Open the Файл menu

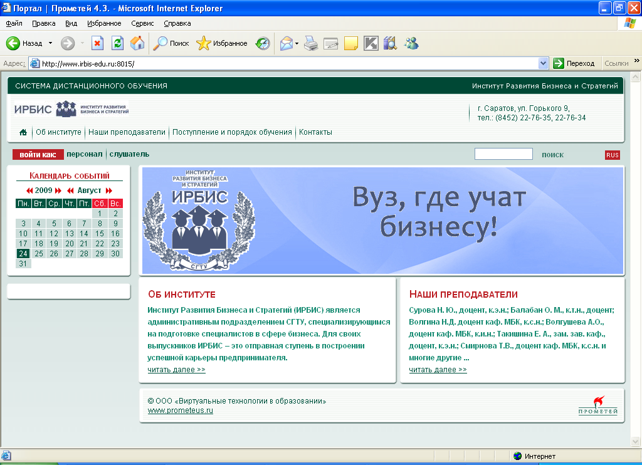tap(14, 23)
